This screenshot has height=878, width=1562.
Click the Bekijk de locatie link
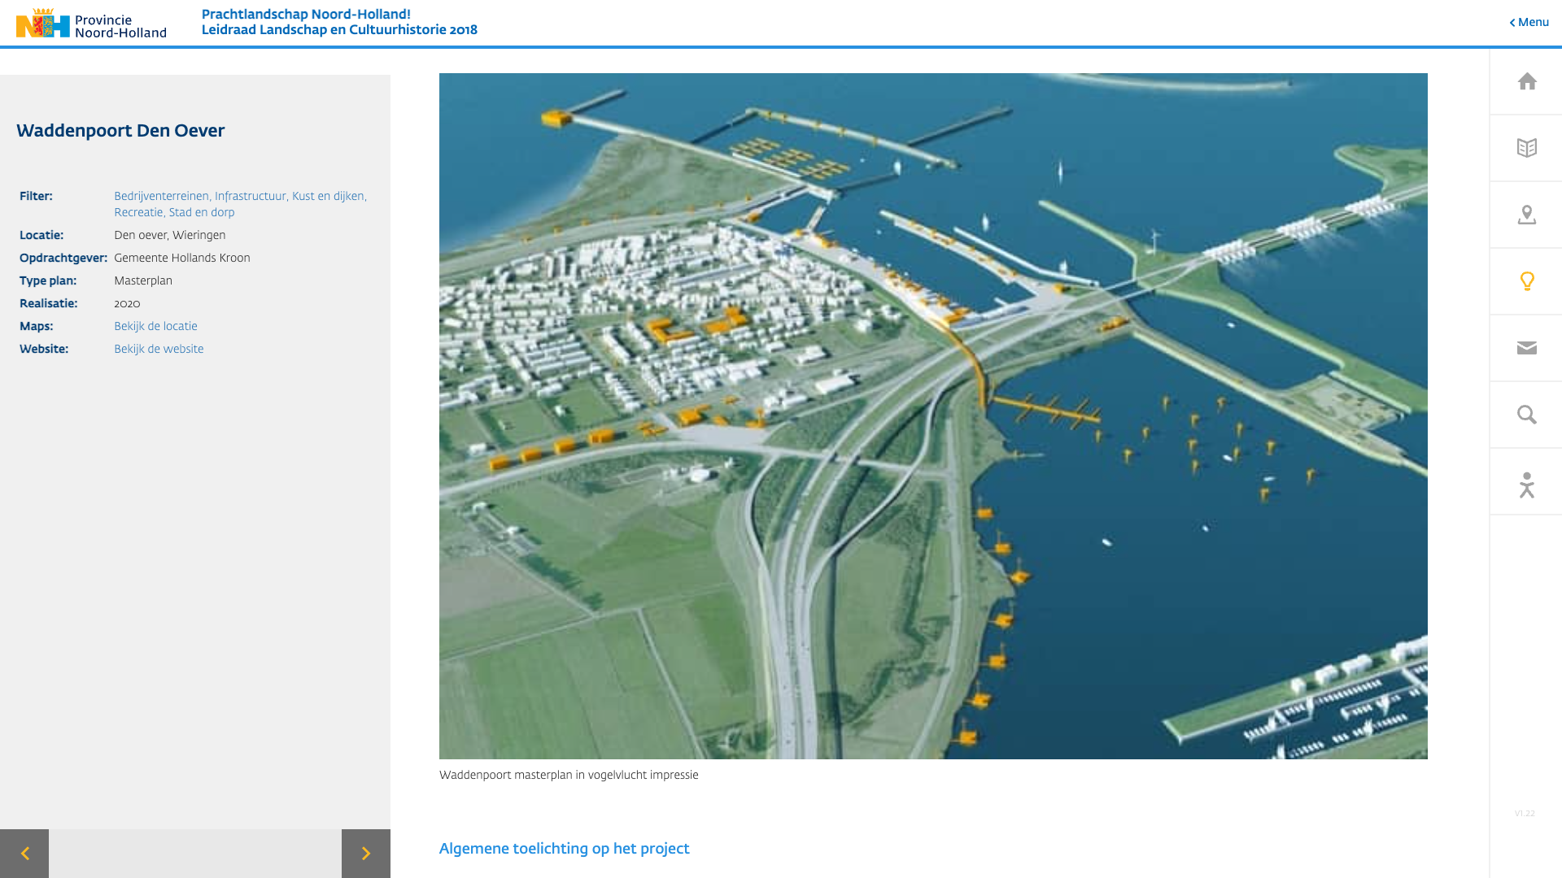point(155,326)
